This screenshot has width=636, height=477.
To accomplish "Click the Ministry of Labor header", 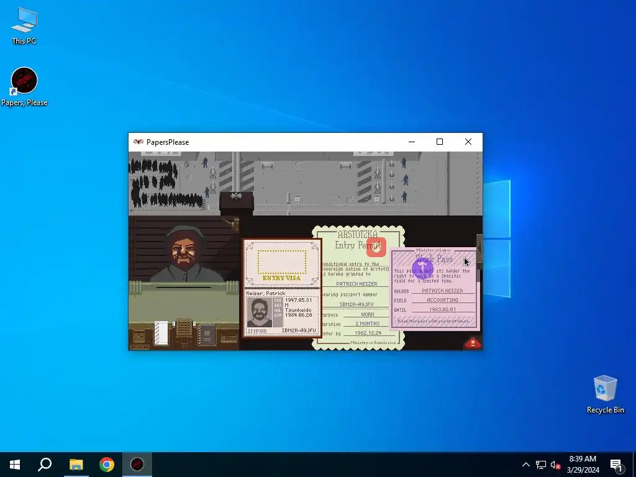I will [x=434, y=250].
